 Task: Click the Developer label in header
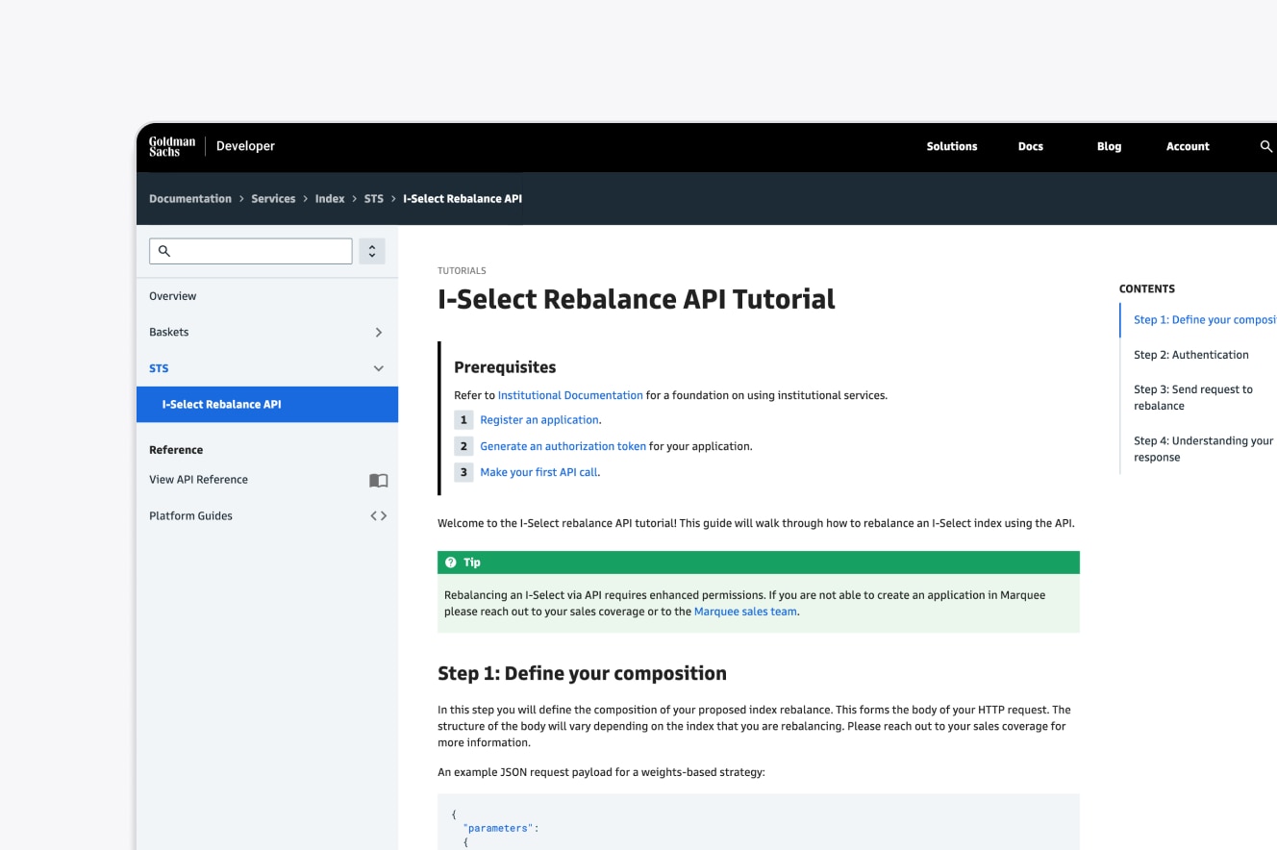pyautogui.click(x=245, y=146)
